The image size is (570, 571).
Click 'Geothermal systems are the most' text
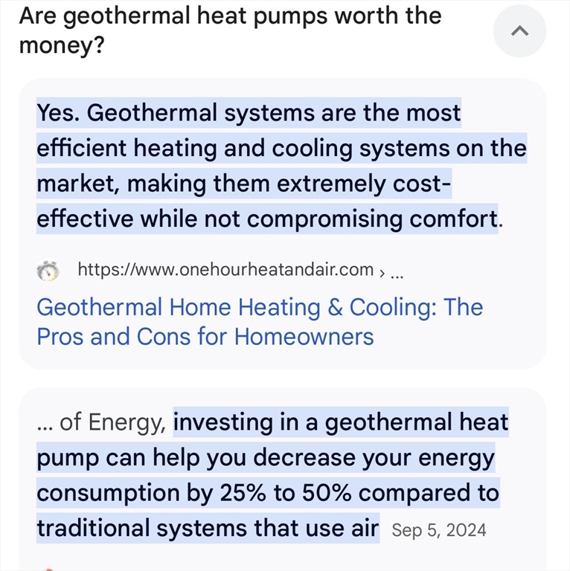click(275, 113)
